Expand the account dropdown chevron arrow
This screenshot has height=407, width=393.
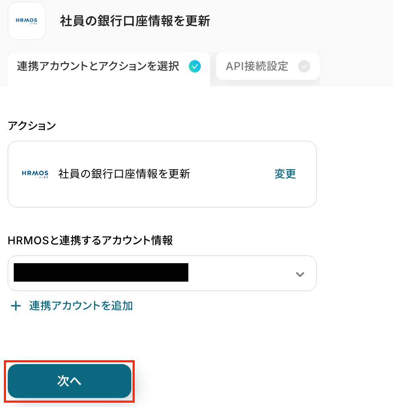tap(300, 274)
